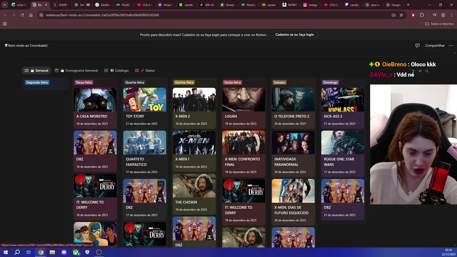Click the Compartilhar button
Screen dimensions: 457x257
point(435,45)
